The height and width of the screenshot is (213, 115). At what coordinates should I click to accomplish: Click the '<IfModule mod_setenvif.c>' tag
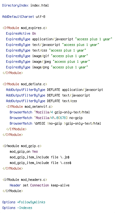[x=30, y=106]
